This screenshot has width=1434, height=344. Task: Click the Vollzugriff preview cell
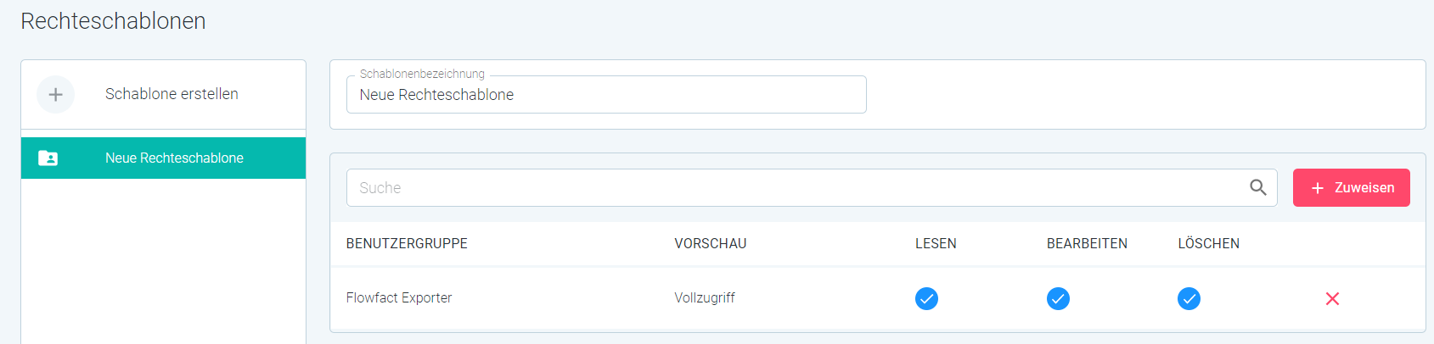tap(705, 298)
